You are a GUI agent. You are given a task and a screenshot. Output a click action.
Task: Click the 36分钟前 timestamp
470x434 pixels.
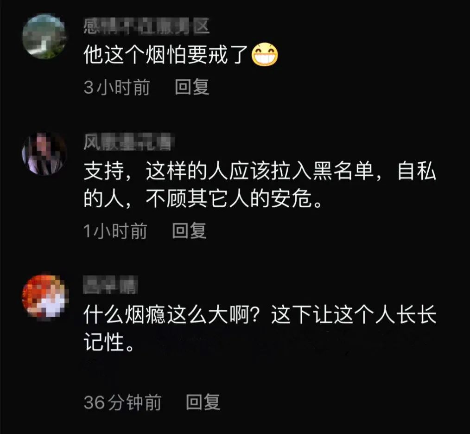[122, 402]
